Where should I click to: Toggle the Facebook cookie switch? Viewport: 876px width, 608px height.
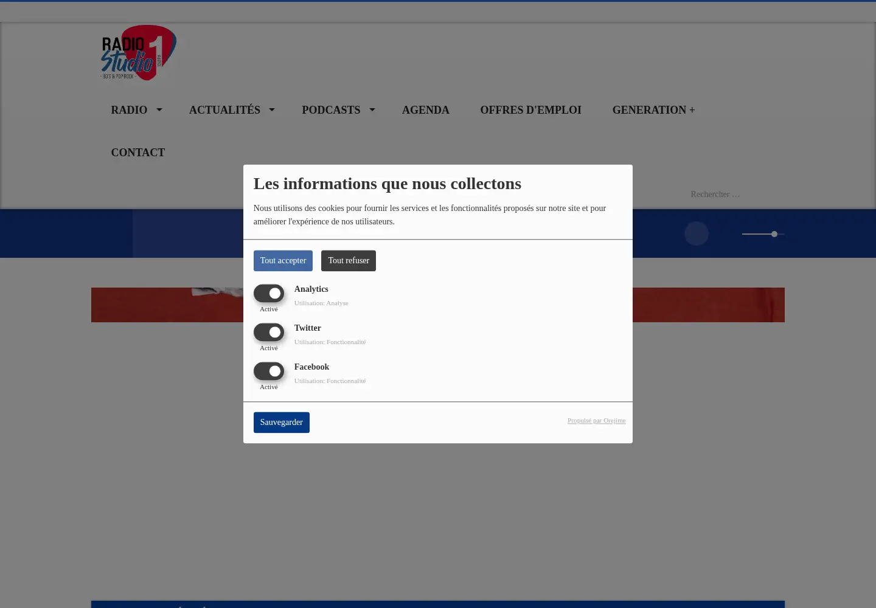pos(269,371)
